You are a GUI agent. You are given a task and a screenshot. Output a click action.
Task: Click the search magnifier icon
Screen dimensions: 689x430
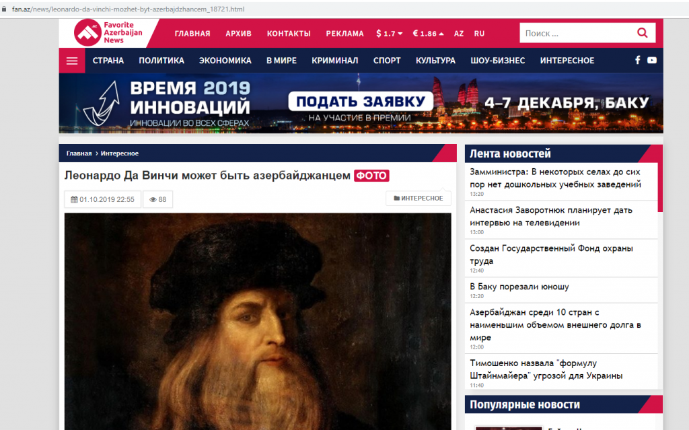coord(643,33)
